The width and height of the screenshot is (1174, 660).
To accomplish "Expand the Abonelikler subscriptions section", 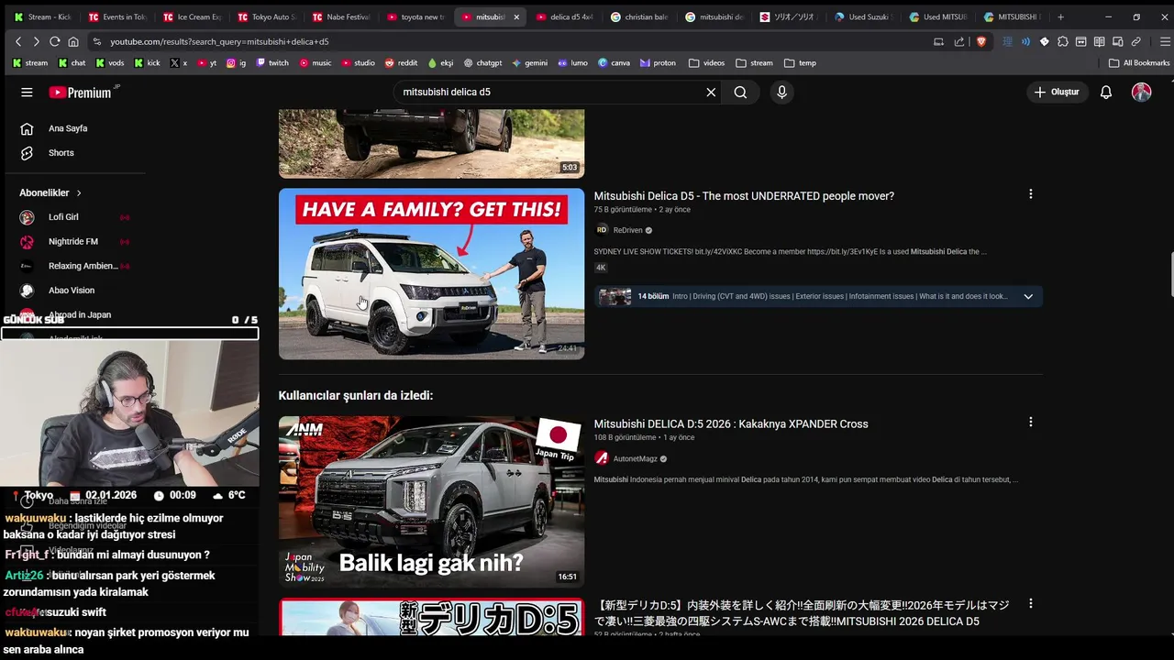I will click(50, 192).
